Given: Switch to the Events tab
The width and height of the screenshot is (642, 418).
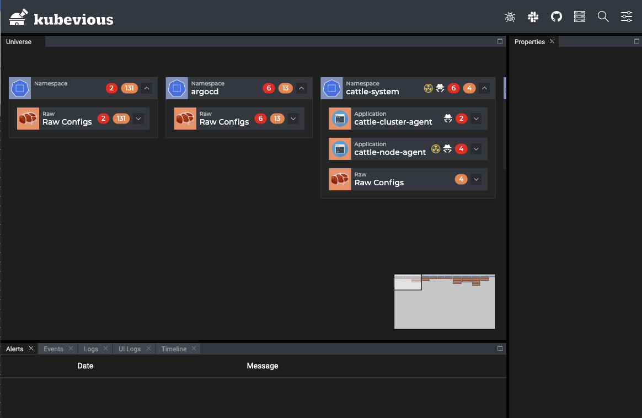Looking at the screenshot, I should 54,349.
